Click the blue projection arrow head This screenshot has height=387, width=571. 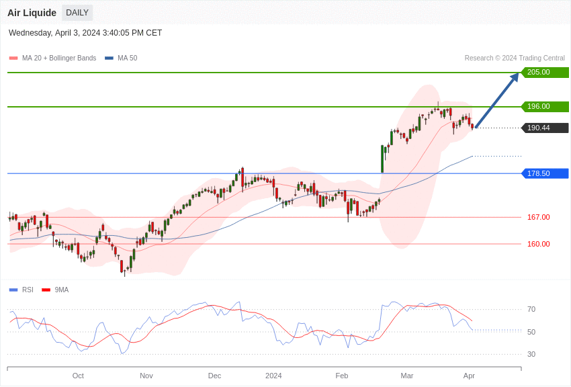tap(514, 77)
